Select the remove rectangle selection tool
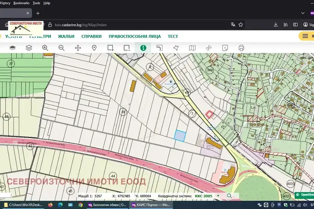Image resolution: width=314 pixels, height=209 pixels. (127, 48)
